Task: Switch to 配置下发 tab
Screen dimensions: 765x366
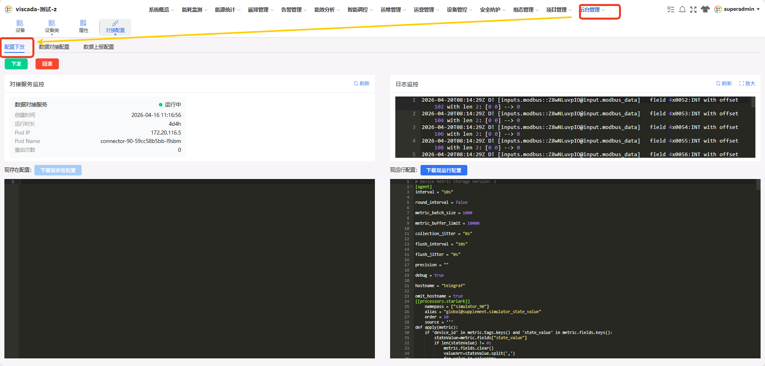Action: pyautogui.click(x=15, y=47)
